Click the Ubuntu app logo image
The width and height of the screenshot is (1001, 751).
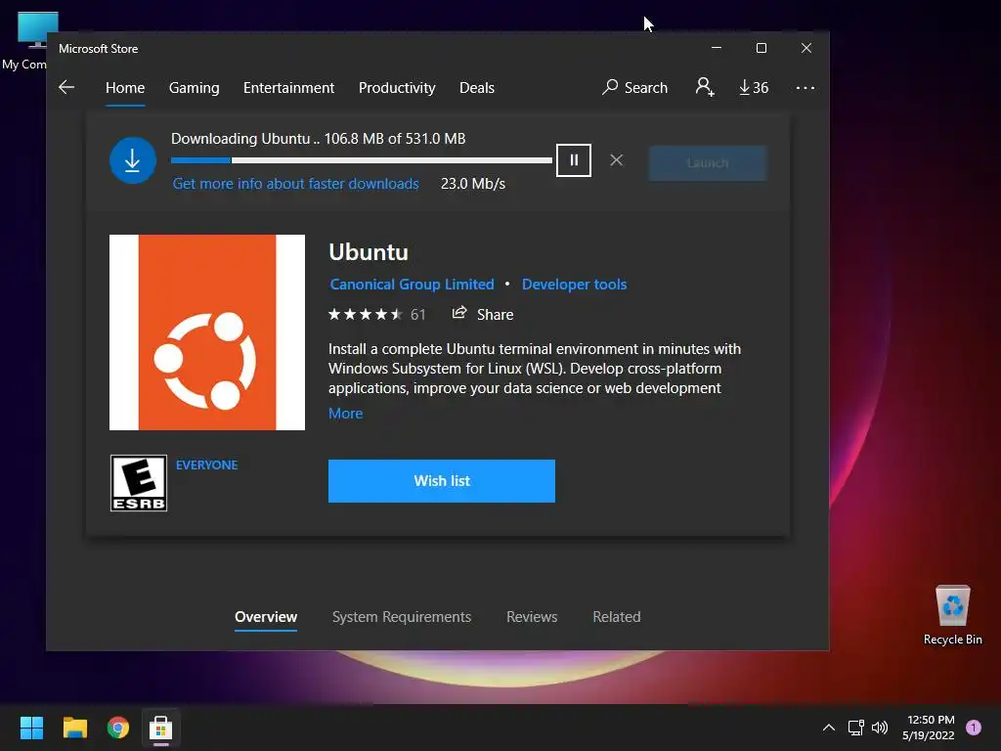click(207, 332)
